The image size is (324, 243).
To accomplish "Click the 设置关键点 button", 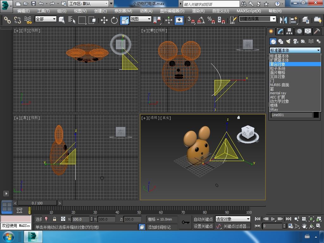I will coord(203,226).
